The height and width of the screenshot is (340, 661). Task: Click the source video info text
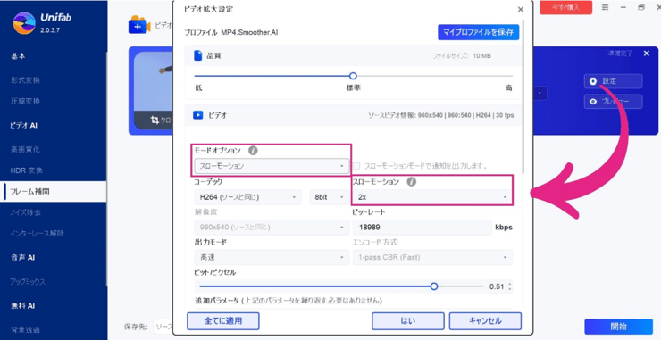click(x=441, y=115)
